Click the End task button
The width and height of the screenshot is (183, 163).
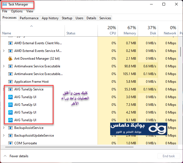tap(169, 156)
